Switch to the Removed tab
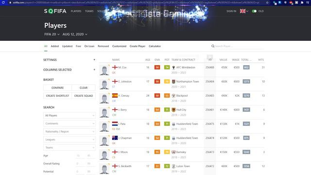 (x=104, y=46)
